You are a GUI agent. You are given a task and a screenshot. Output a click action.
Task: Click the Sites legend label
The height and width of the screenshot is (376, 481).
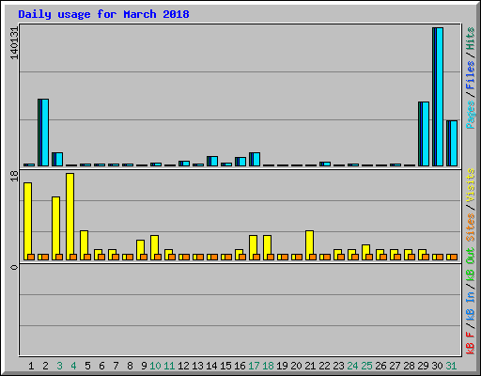tap(471, 227)
